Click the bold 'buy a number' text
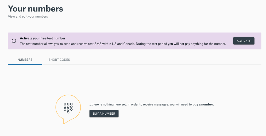Viewport: 266px width, 136px height. click(x=203, y=104)
